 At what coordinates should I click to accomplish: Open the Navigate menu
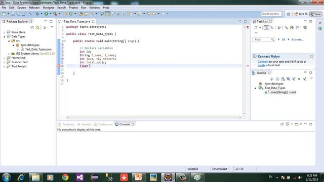[49, 8]
